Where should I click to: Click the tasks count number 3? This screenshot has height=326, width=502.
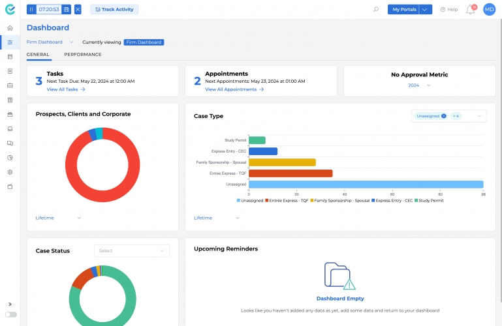(x=39, y=81)
